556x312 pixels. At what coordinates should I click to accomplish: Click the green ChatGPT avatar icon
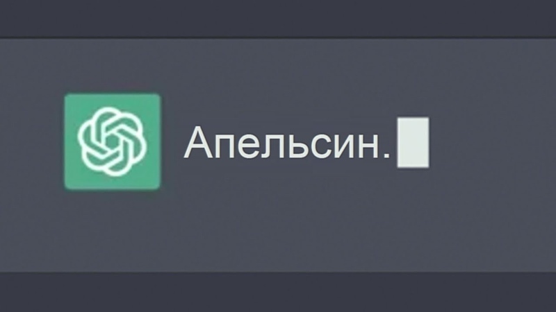(x=113, y=141)
